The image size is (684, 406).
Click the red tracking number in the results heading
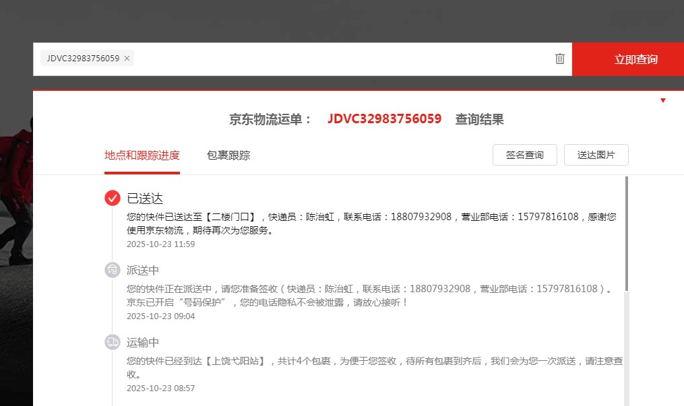click(x=384, y=119)
